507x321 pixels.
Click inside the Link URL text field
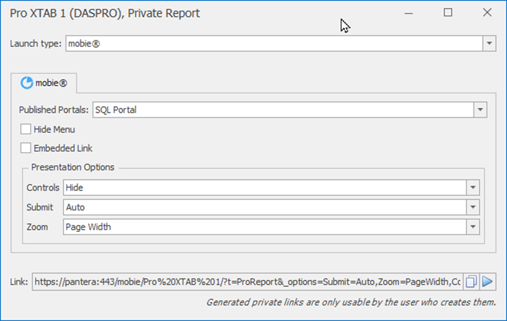point(247,282)
